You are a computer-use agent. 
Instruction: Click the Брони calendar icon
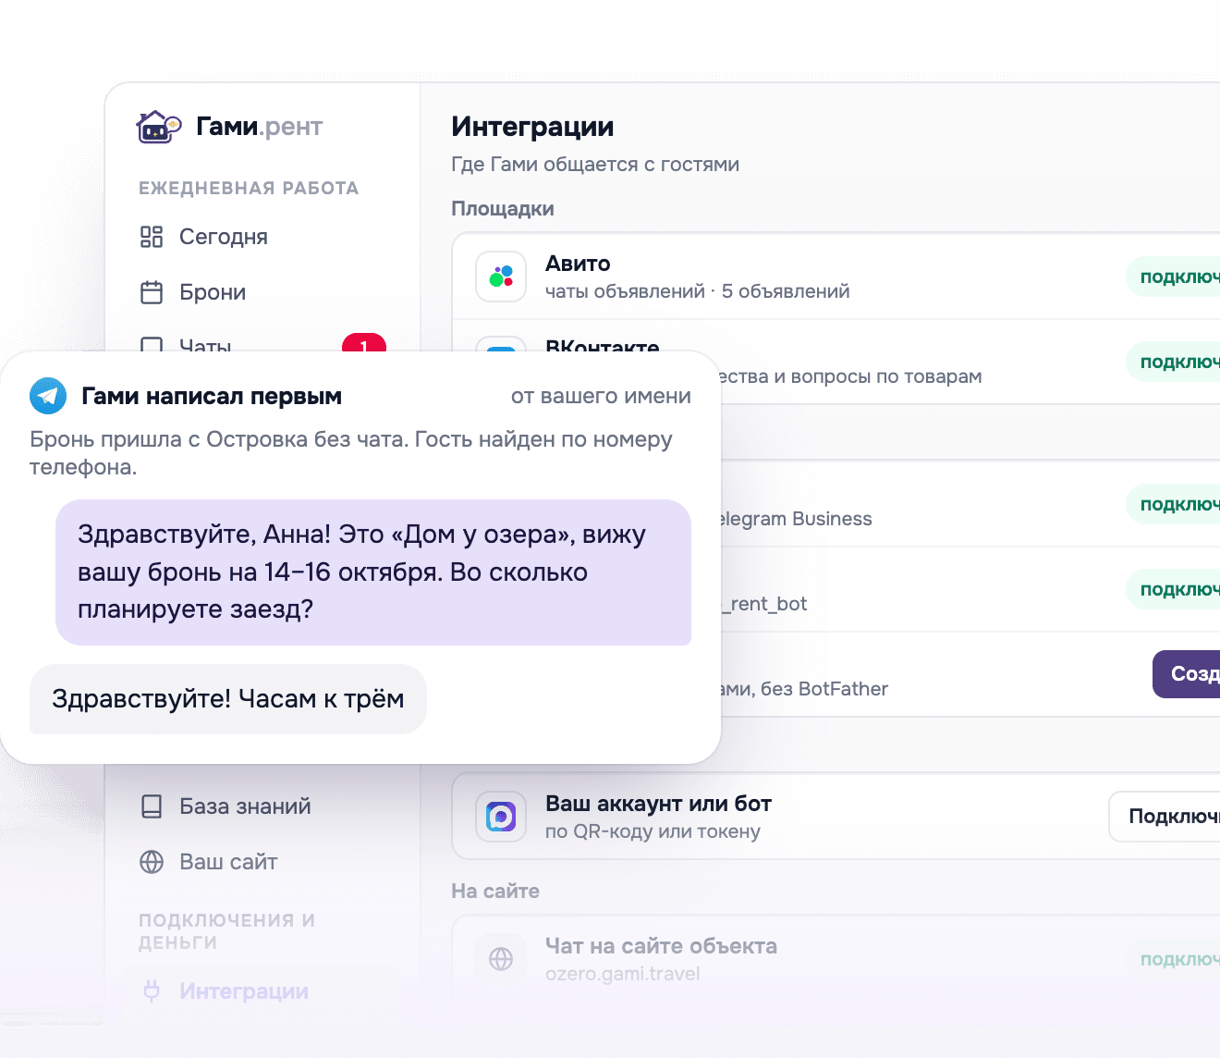152,292
